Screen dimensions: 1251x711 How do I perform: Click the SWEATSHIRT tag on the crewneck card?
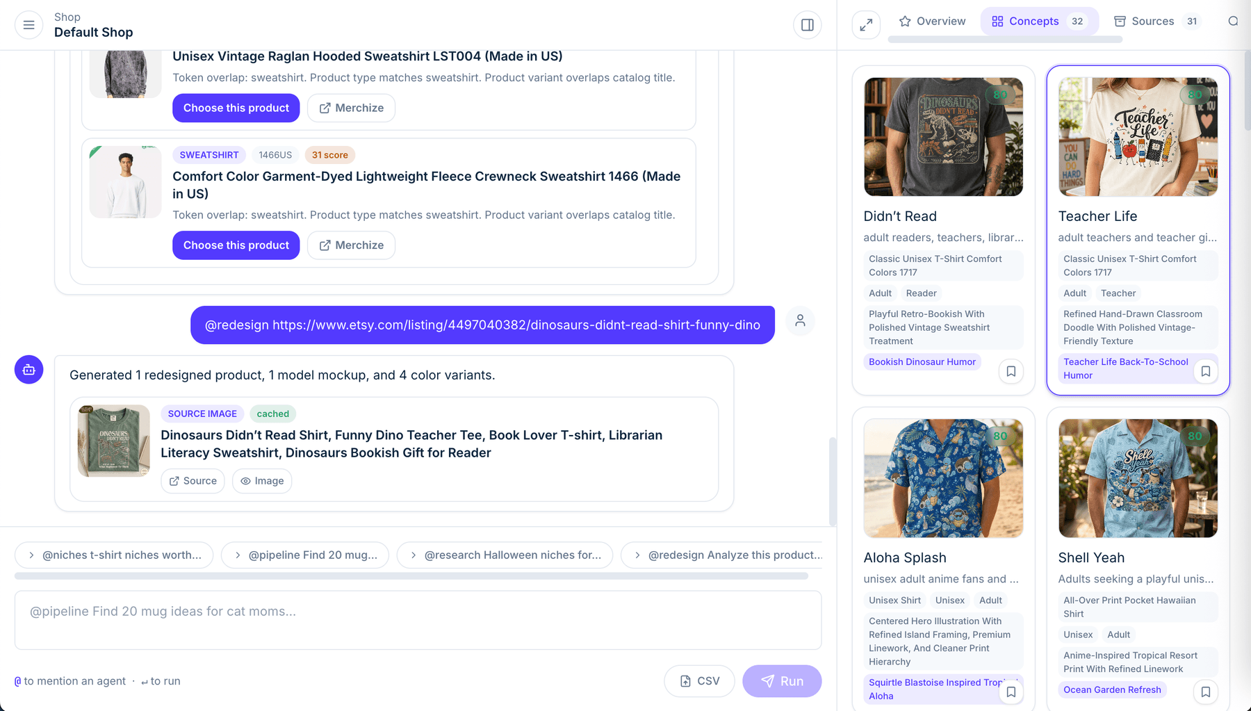208,155
